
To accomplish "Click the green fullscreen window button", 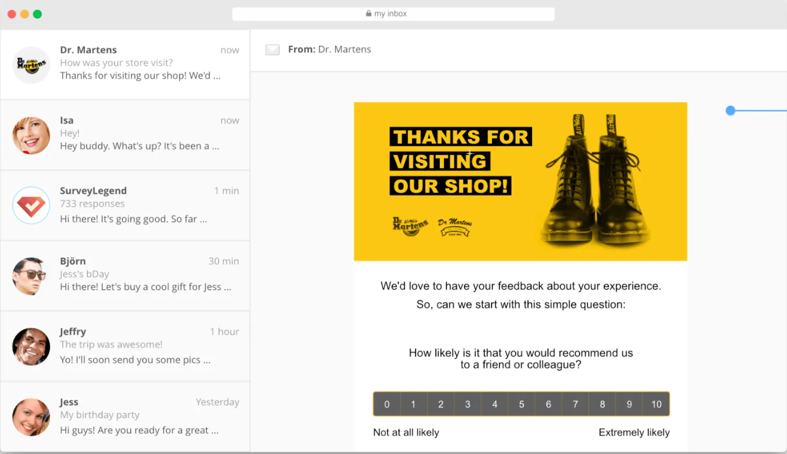I will [x=38, y=14].
